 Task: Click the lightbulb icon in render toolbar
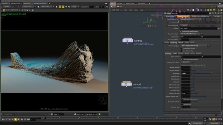coord(66,7)
